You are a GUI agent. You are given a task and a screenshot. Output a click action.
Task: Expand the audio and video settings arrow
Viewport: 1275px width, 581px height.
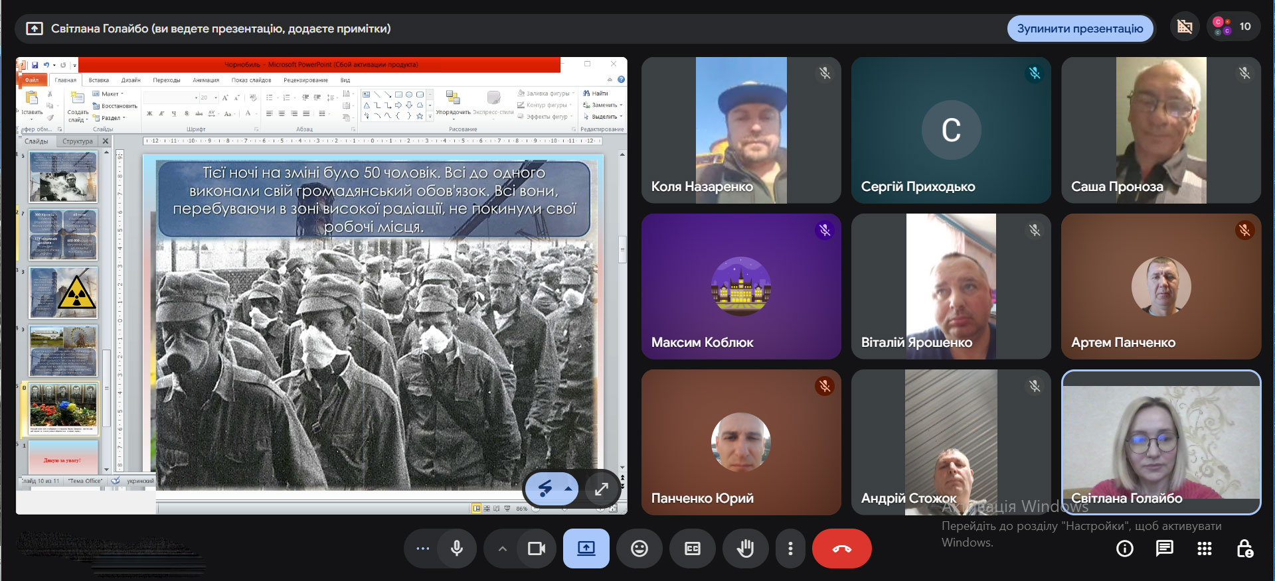coord(502,549)
